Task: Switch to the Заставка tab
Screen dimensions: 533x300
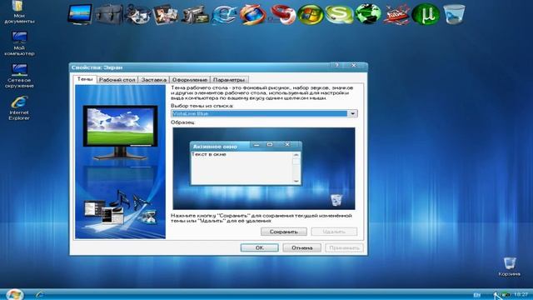Action: [153, 80]
